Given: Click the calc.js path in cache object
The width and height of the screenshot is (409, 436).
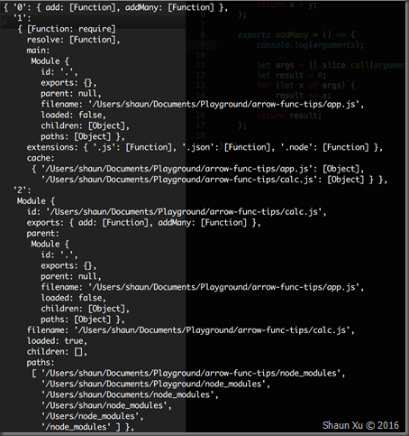Looking at the screenshot, I should [x=179, y=180].
